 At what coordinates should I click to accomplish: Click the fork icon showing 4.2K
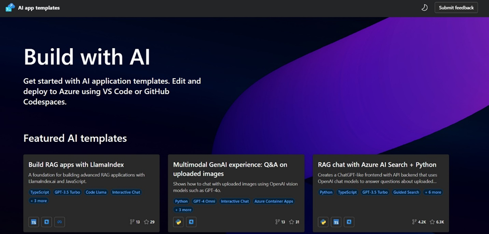click(414, 222)
